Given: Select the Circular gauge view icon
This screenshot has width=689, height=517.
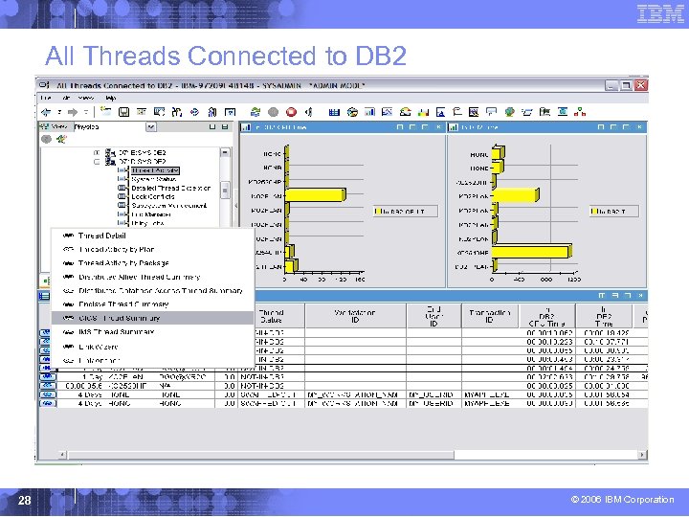Looking at the screenshot, I should point(405,112).
